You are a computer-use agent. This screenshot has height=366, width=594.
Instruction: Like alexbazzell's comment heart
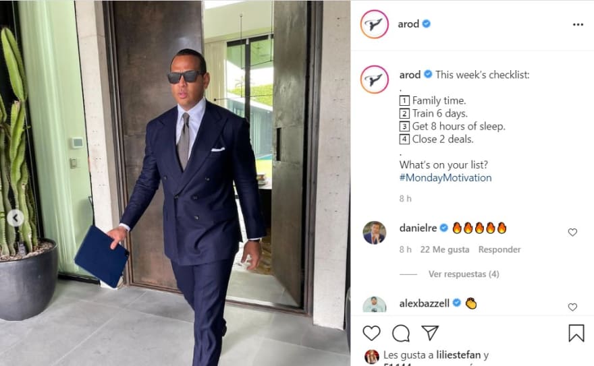tap(572, 307)
